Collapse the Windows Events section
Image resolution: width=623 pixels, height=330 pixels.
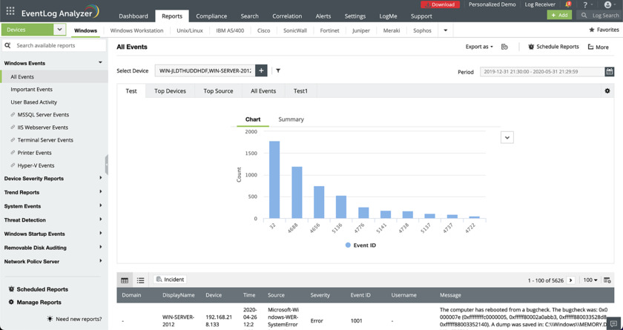100,63
